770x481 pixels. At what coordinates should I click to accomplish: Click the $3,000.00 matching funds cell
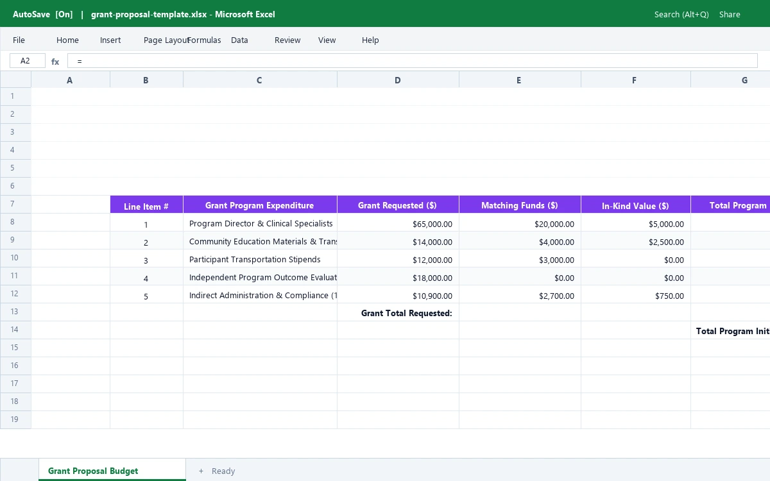pyautogui.click(x=520, y=258)
